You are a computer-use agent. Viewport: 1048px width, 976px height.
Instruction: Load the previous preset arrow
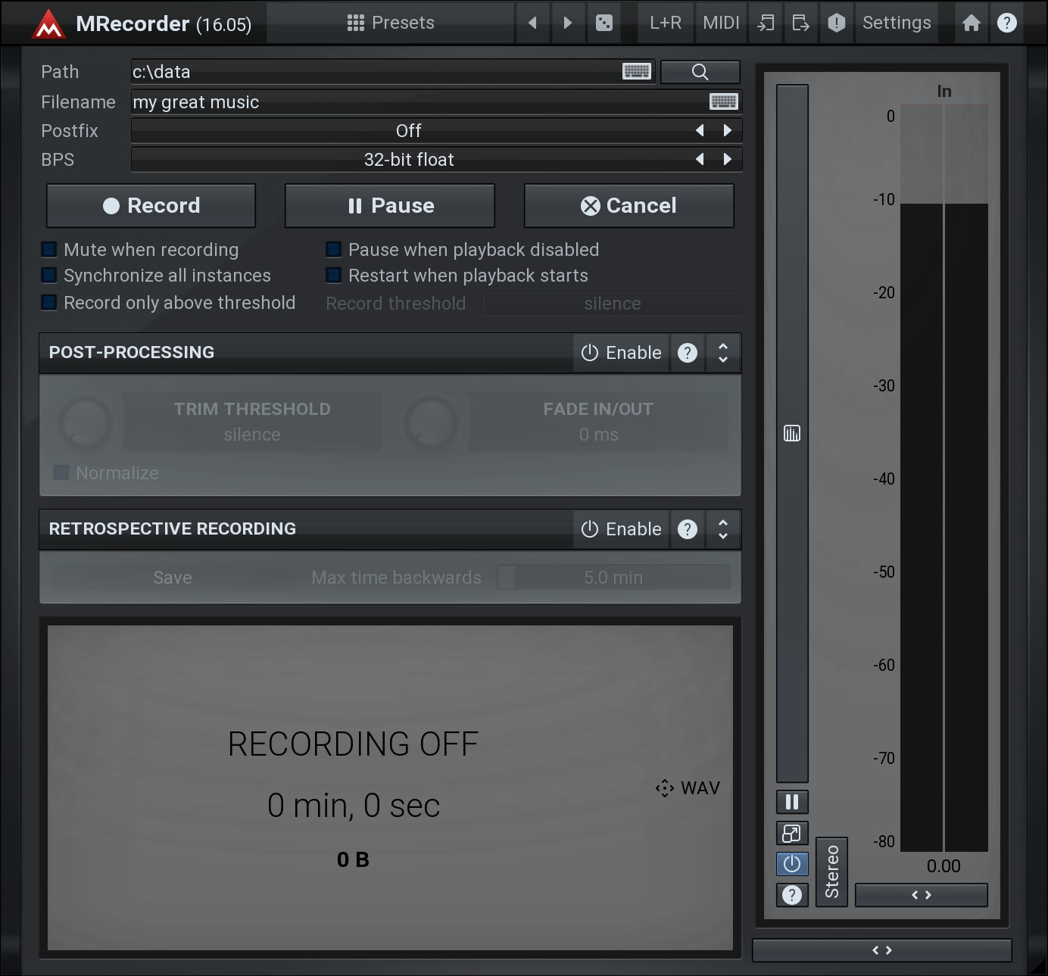pyautogui.click(x=532, y=23)
